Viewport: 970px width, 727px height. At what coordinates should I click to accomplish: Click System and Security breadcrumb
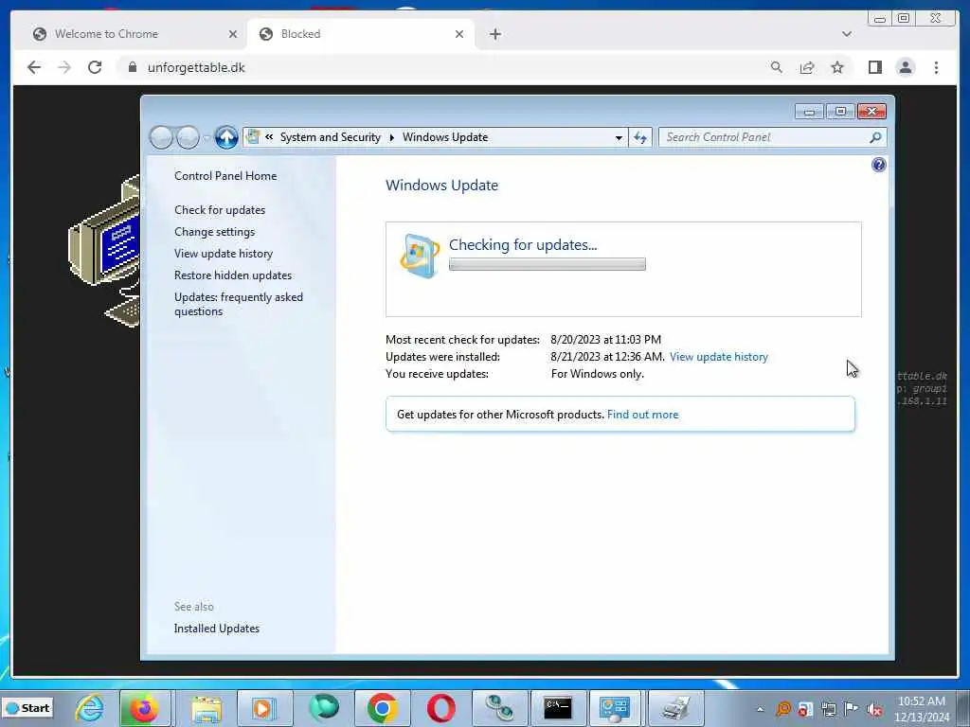331,137
